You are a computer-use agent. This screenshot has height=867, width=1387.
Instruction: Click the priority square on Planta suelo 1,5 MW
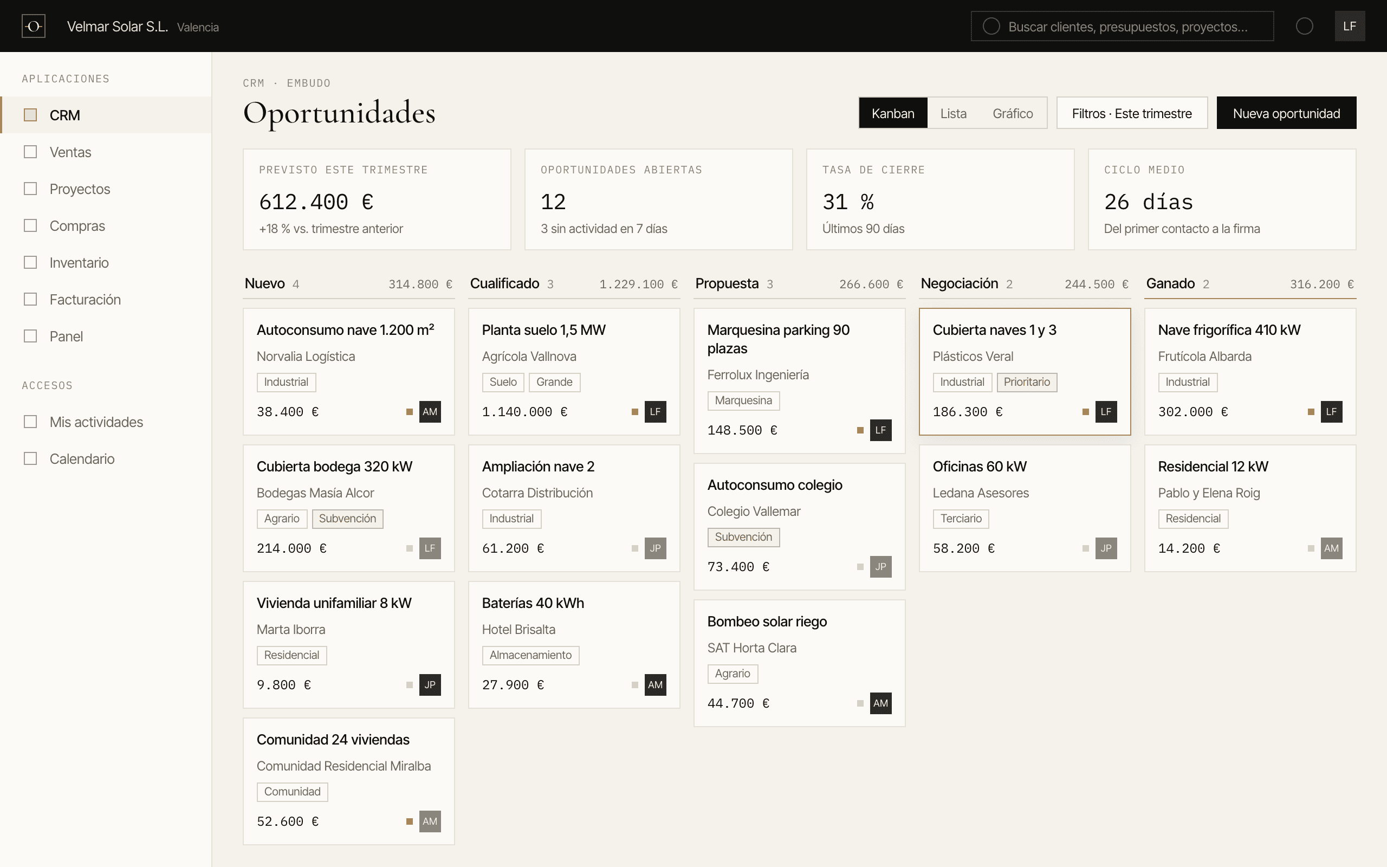[634, 412]
